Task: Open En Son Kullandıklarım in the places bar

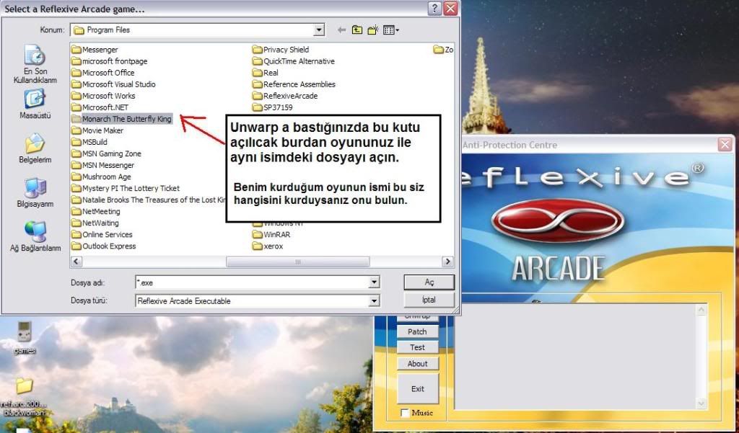Action: [x=35, y=64]
